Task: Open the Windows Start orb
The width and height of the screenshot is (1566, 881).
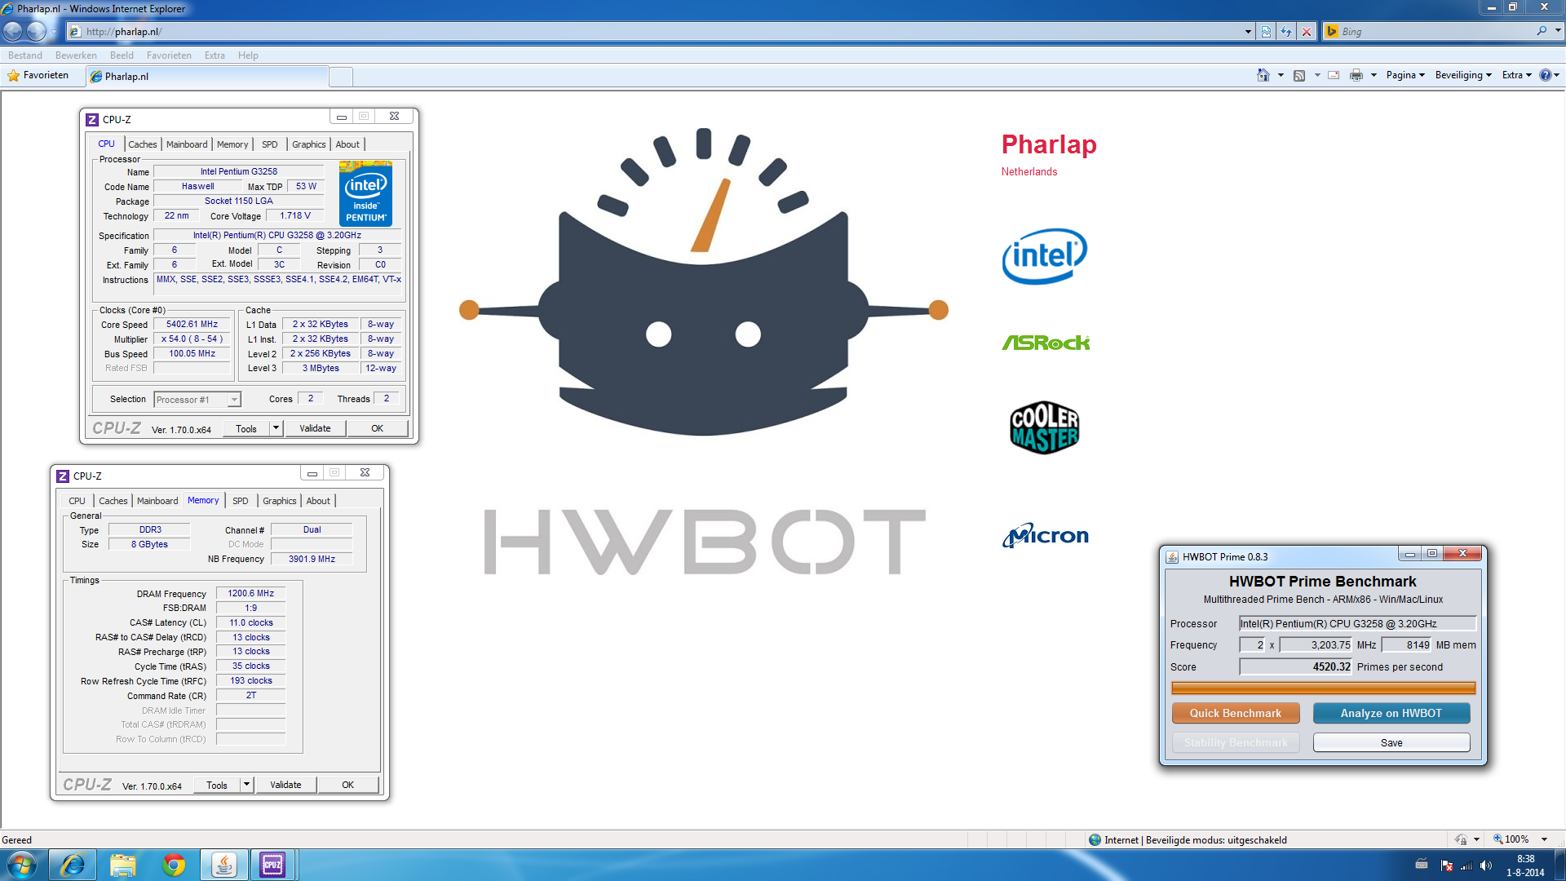Action: point(22,865)
